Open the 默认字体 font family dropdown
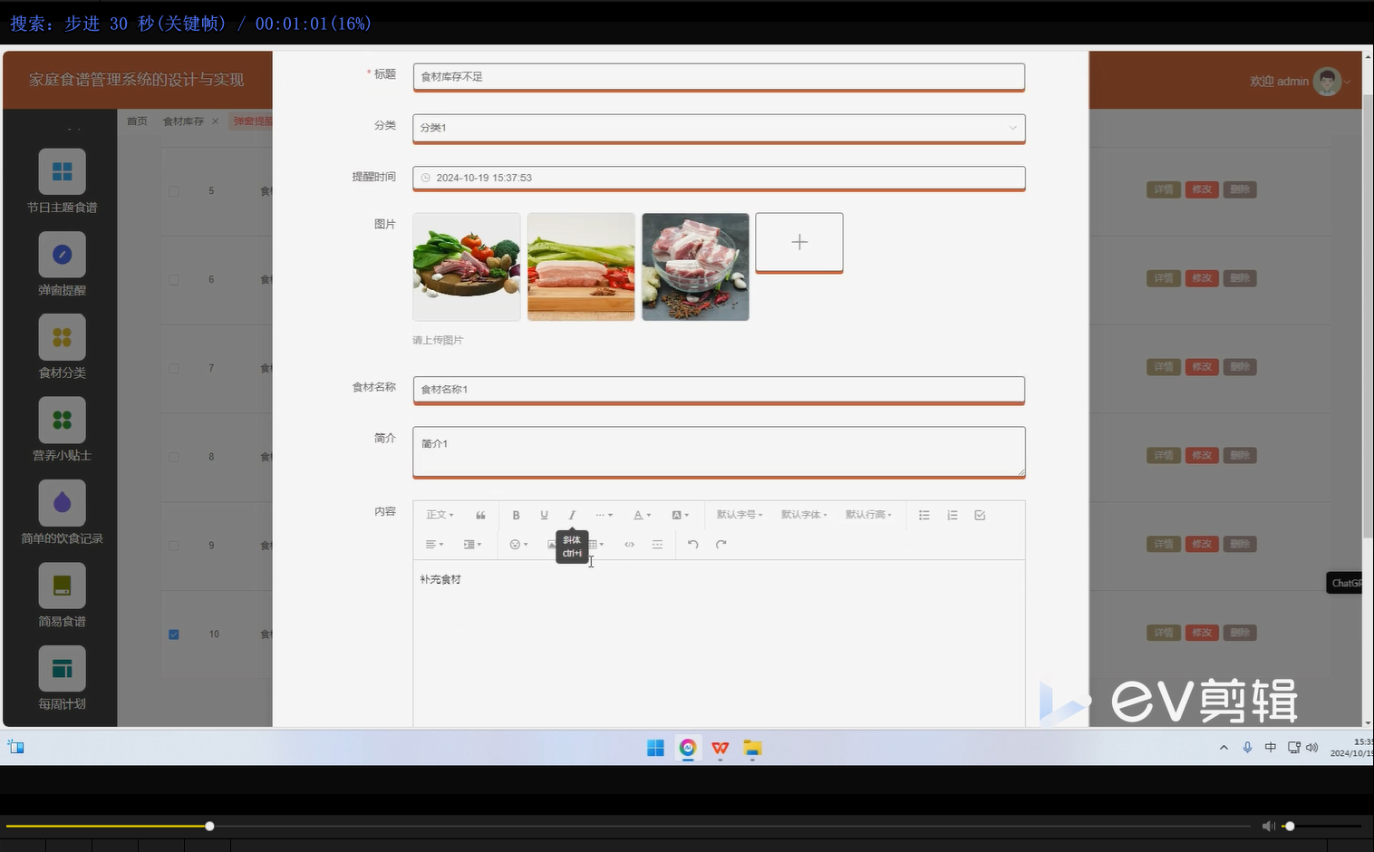The height and width of the screenshot is (852, 1374). tap(804, 515)
